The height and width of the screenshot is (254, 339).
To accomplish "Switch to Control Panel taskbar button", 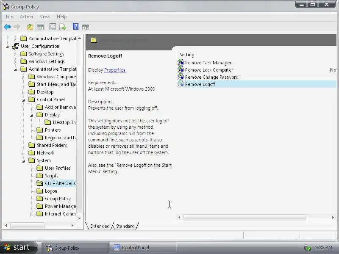I will point(144,248).
